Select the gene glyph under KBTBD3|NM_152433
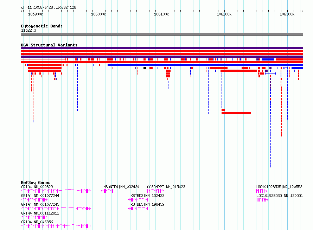The height and width of the screenshot is (230, 313). click(138, 200)
